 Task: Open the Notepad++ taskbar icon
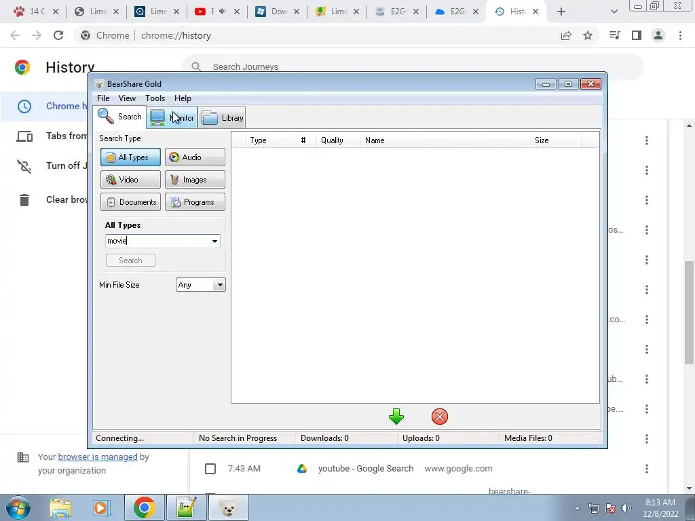click(186, 507)
